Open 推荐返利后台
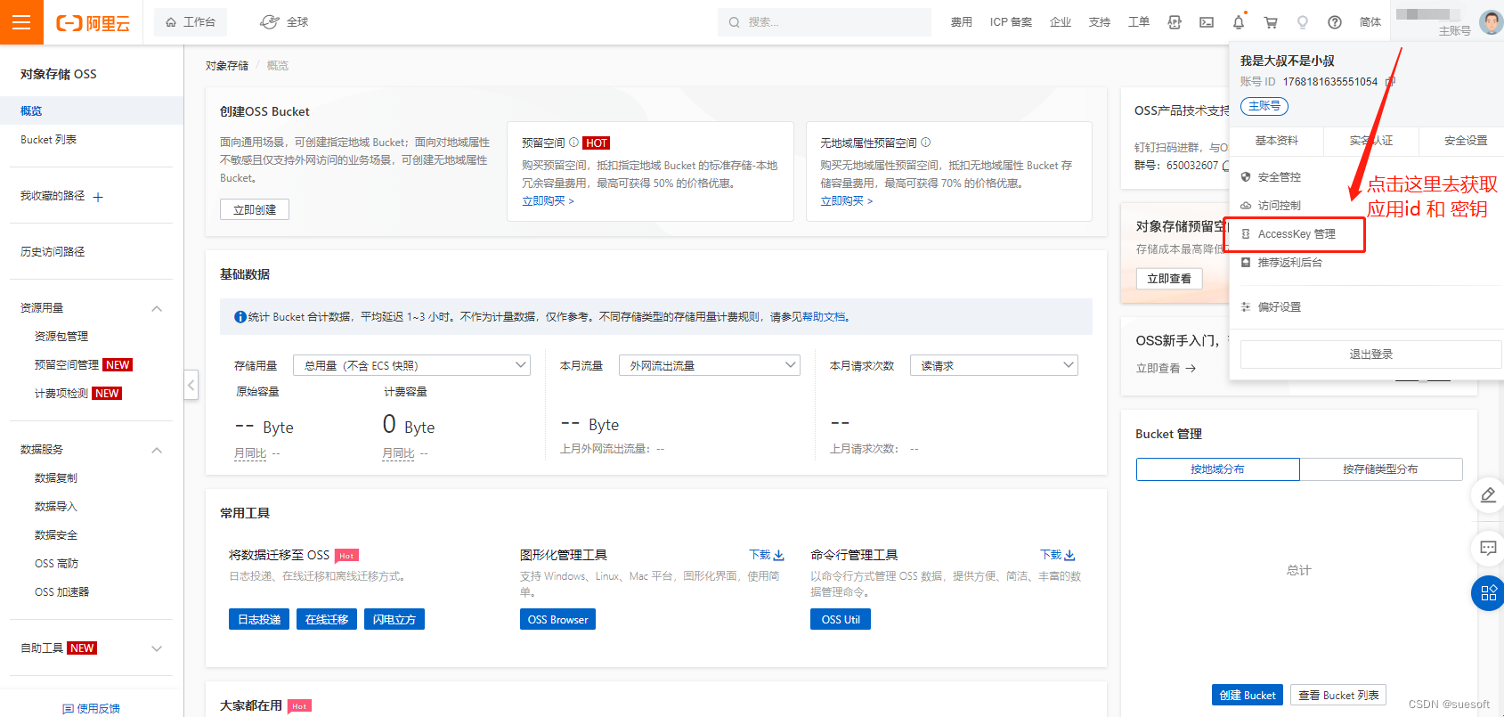Viewport: 1504px width, 717px height. pyautogui.click(x=1289, y=263)
